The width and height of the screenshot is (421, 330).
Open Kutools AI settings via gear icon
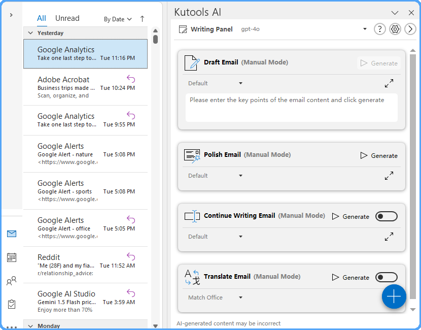pyautogui.click(x=395, y=29)
